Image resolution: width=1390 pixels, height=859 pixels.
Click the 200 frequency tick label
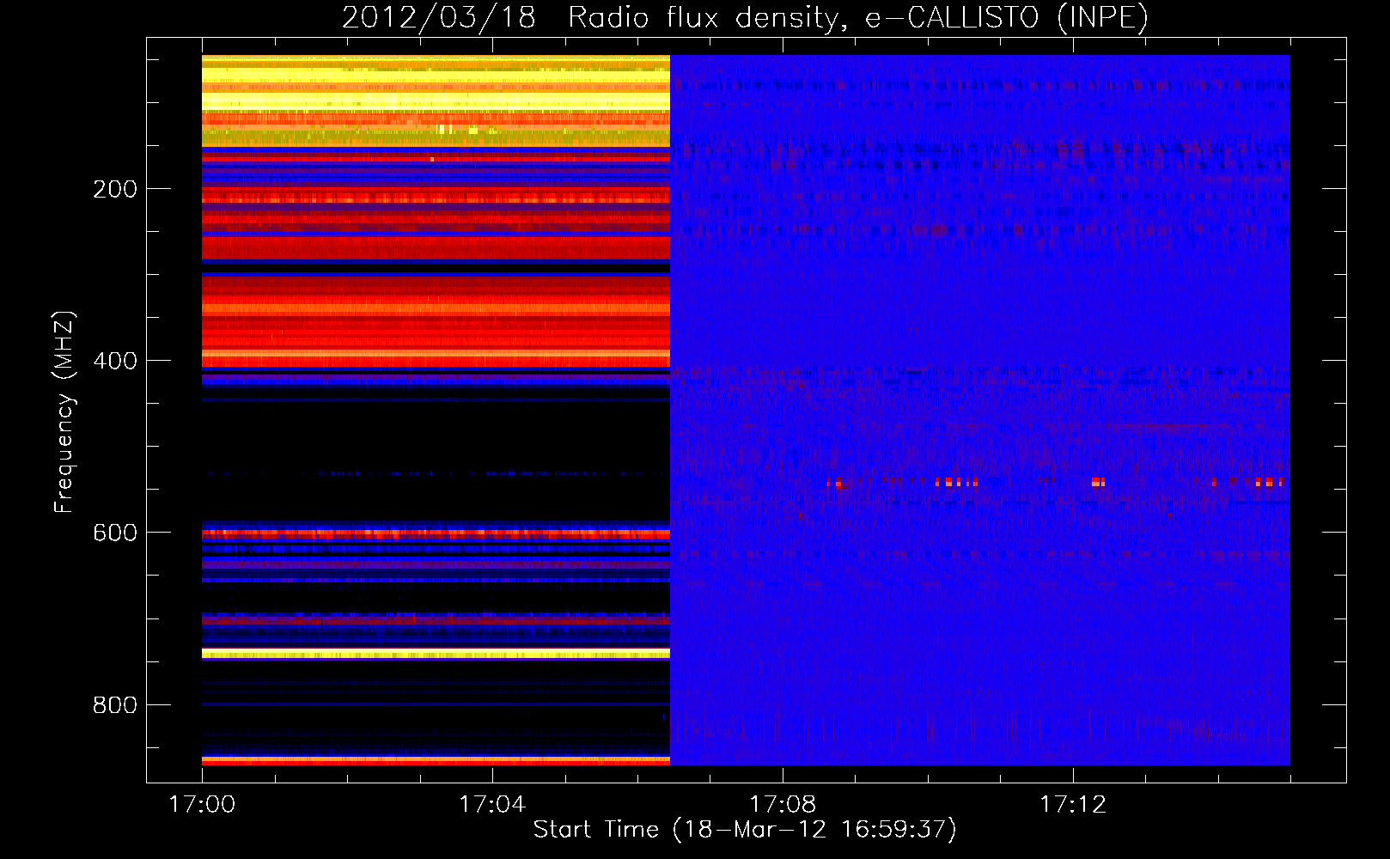pyautogui.click(x=115, y=189)
